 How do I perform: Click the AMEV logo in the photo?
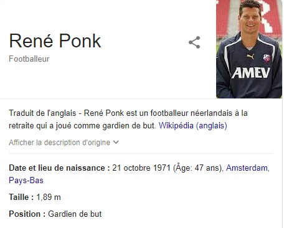251,73
